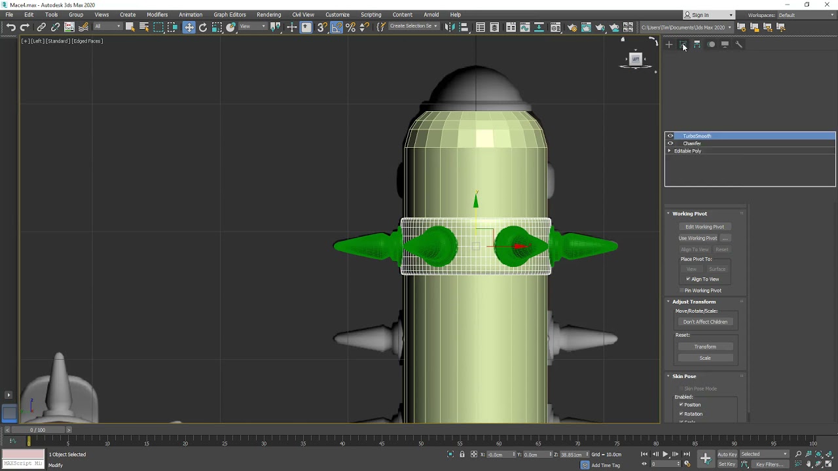Open the Rendering menu
Screen dimensions: 838x471
pyautogui.click(x=268, y=14)
